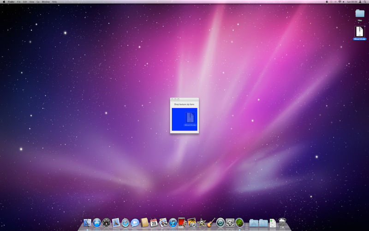Open the Apple menu
369x231 pixels.
4,2
